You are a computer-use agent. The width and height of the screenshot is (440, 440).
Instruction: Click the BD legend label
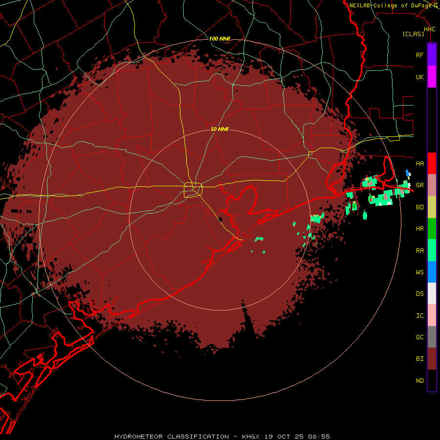pyautogui.click(x=419, y=207)
